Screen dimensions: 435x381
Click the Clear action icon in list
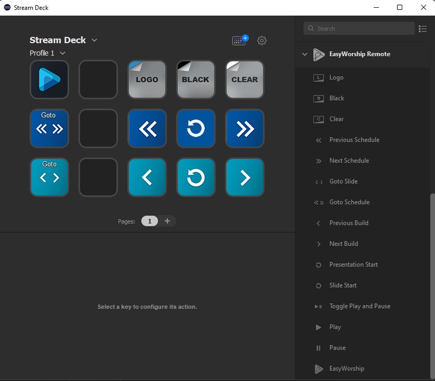point(319,120)
